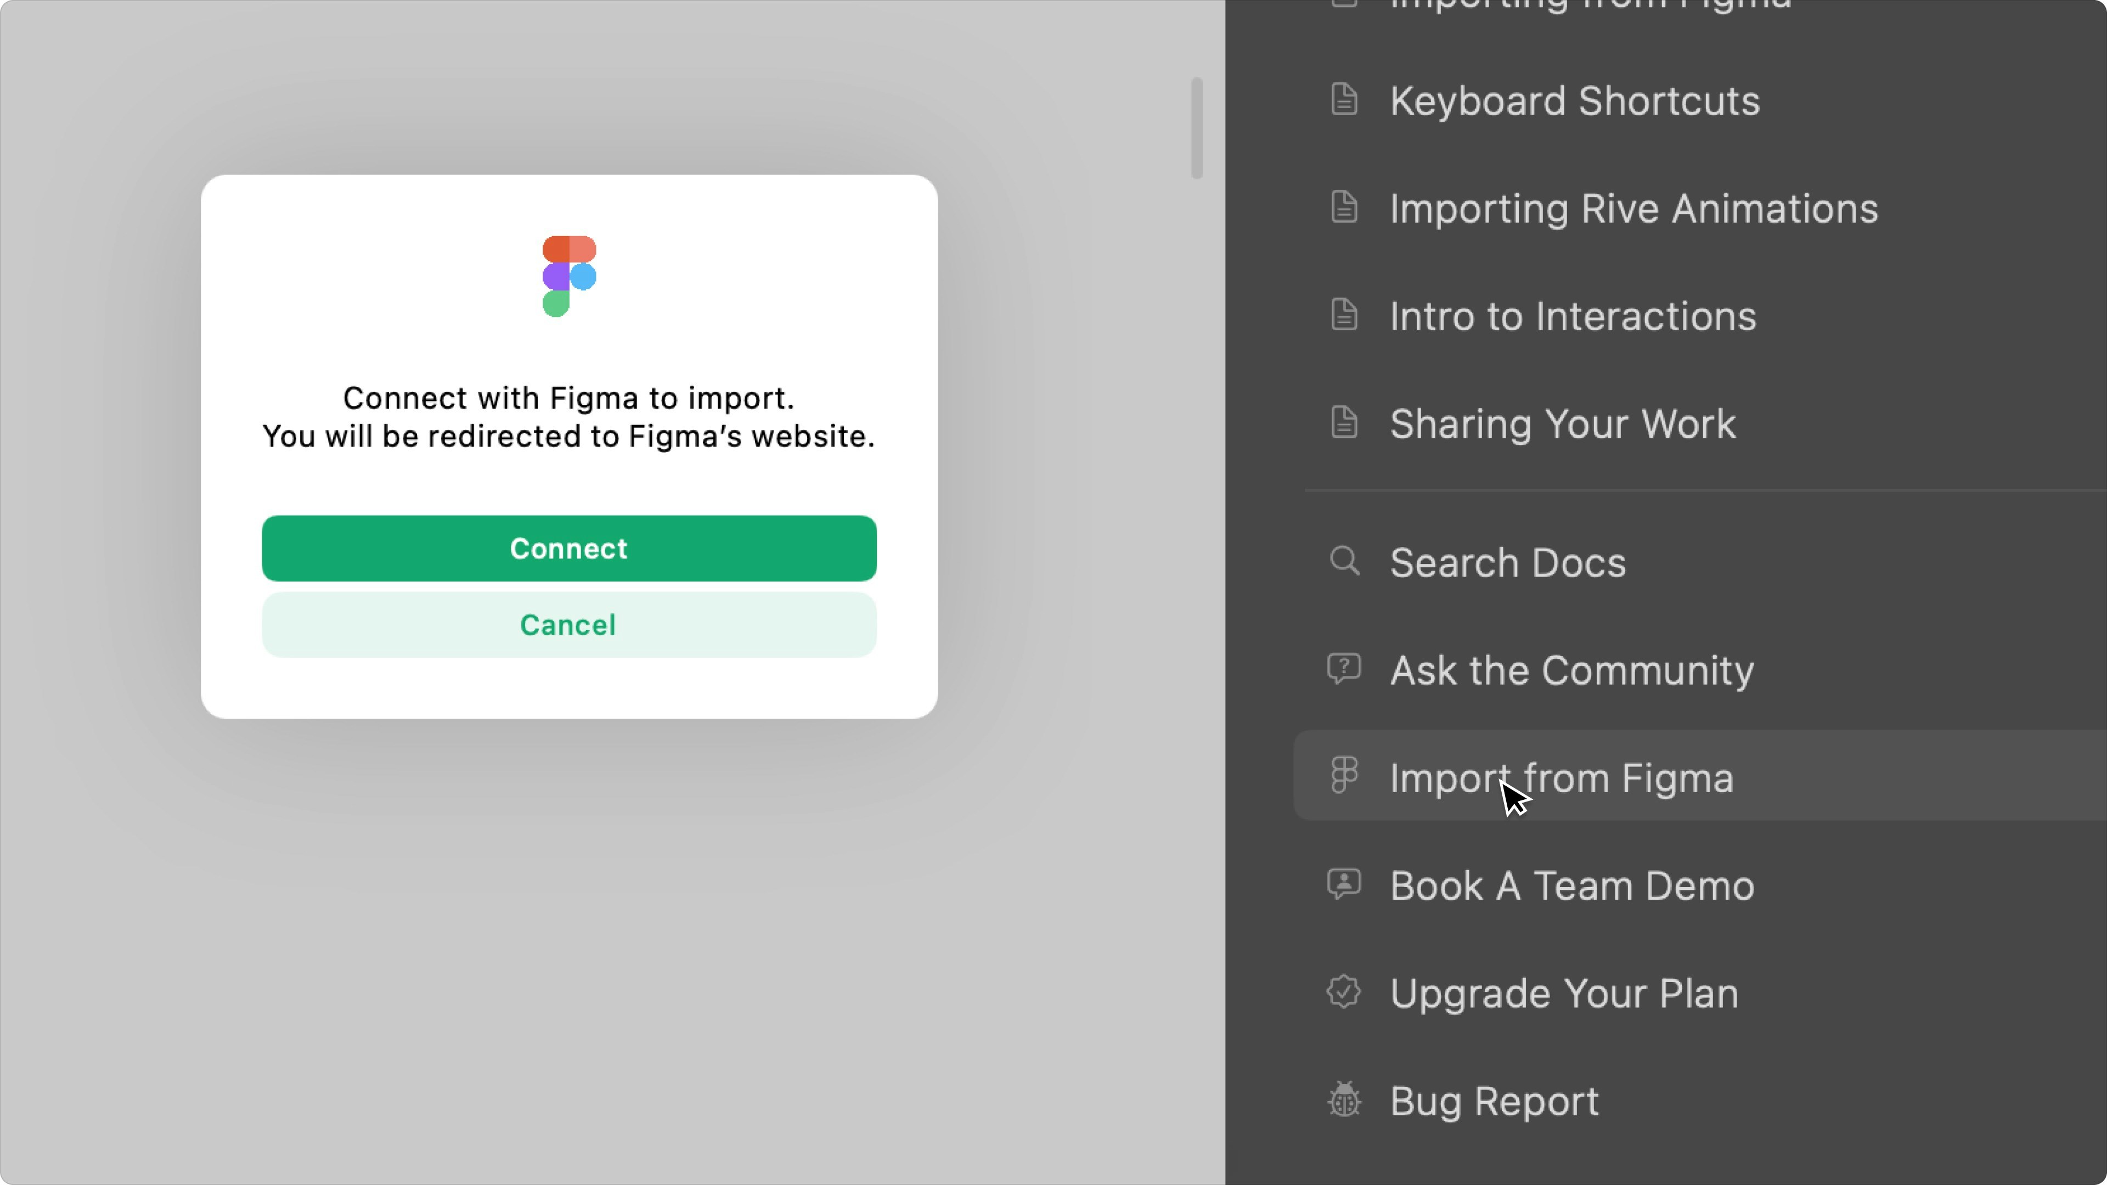Image resolution: width=2107 pixels, height=1185 pixels.
Task: Select the Sharing Your Work entry
Action: (x=1562, y=424)
